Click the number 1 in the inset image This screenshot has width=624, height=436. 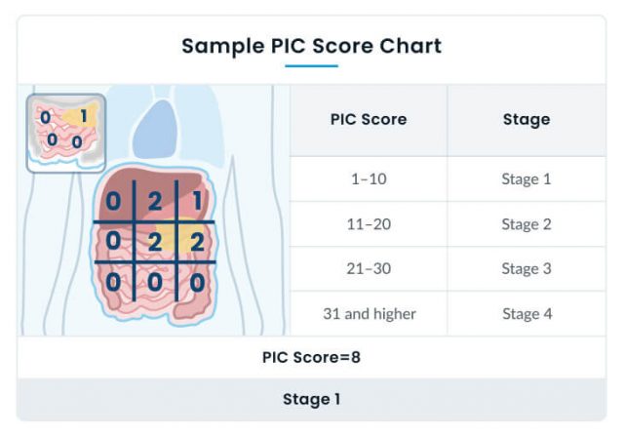coord(84,116)
